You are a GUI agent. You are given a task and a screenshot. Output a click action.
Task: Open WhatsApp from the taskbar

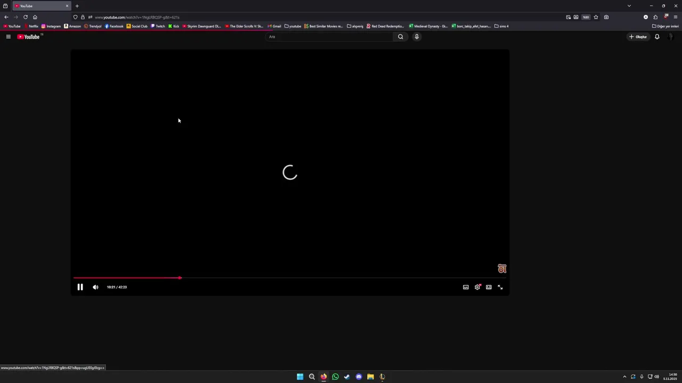pos(335,377)
